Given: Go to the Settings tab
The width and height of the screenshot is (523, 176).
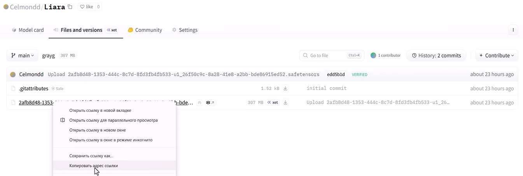Looking at the screenshot, I should pyautogui.click(x=185, y=30).
